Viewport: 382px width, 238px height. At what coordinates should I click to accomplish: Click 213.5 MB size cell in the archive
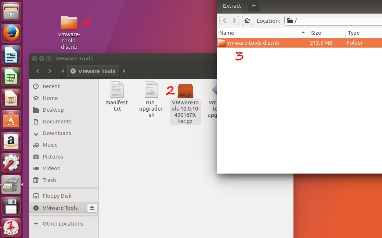click(x=321, y=43)
